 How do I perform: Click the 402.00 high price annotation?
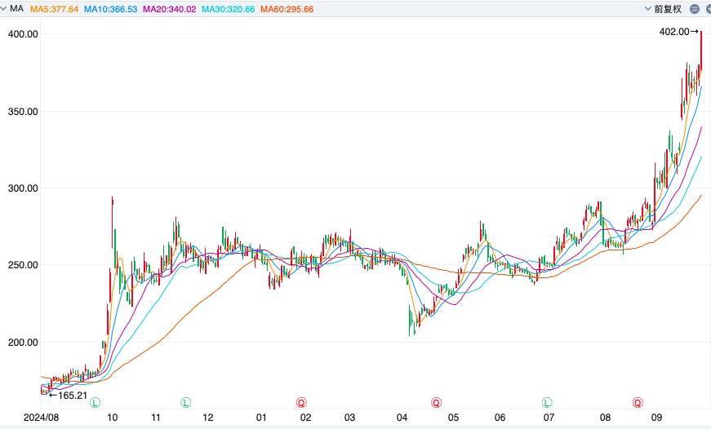click(x=678, y=32)
